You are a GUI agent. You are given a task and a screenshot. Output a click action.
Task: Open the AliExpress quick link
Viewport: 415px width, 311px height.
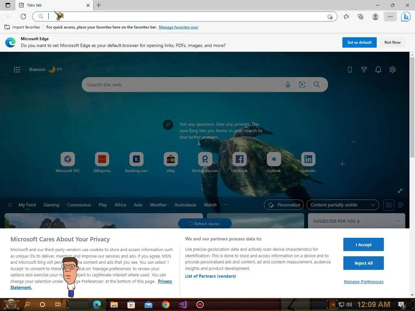(102, 162)
